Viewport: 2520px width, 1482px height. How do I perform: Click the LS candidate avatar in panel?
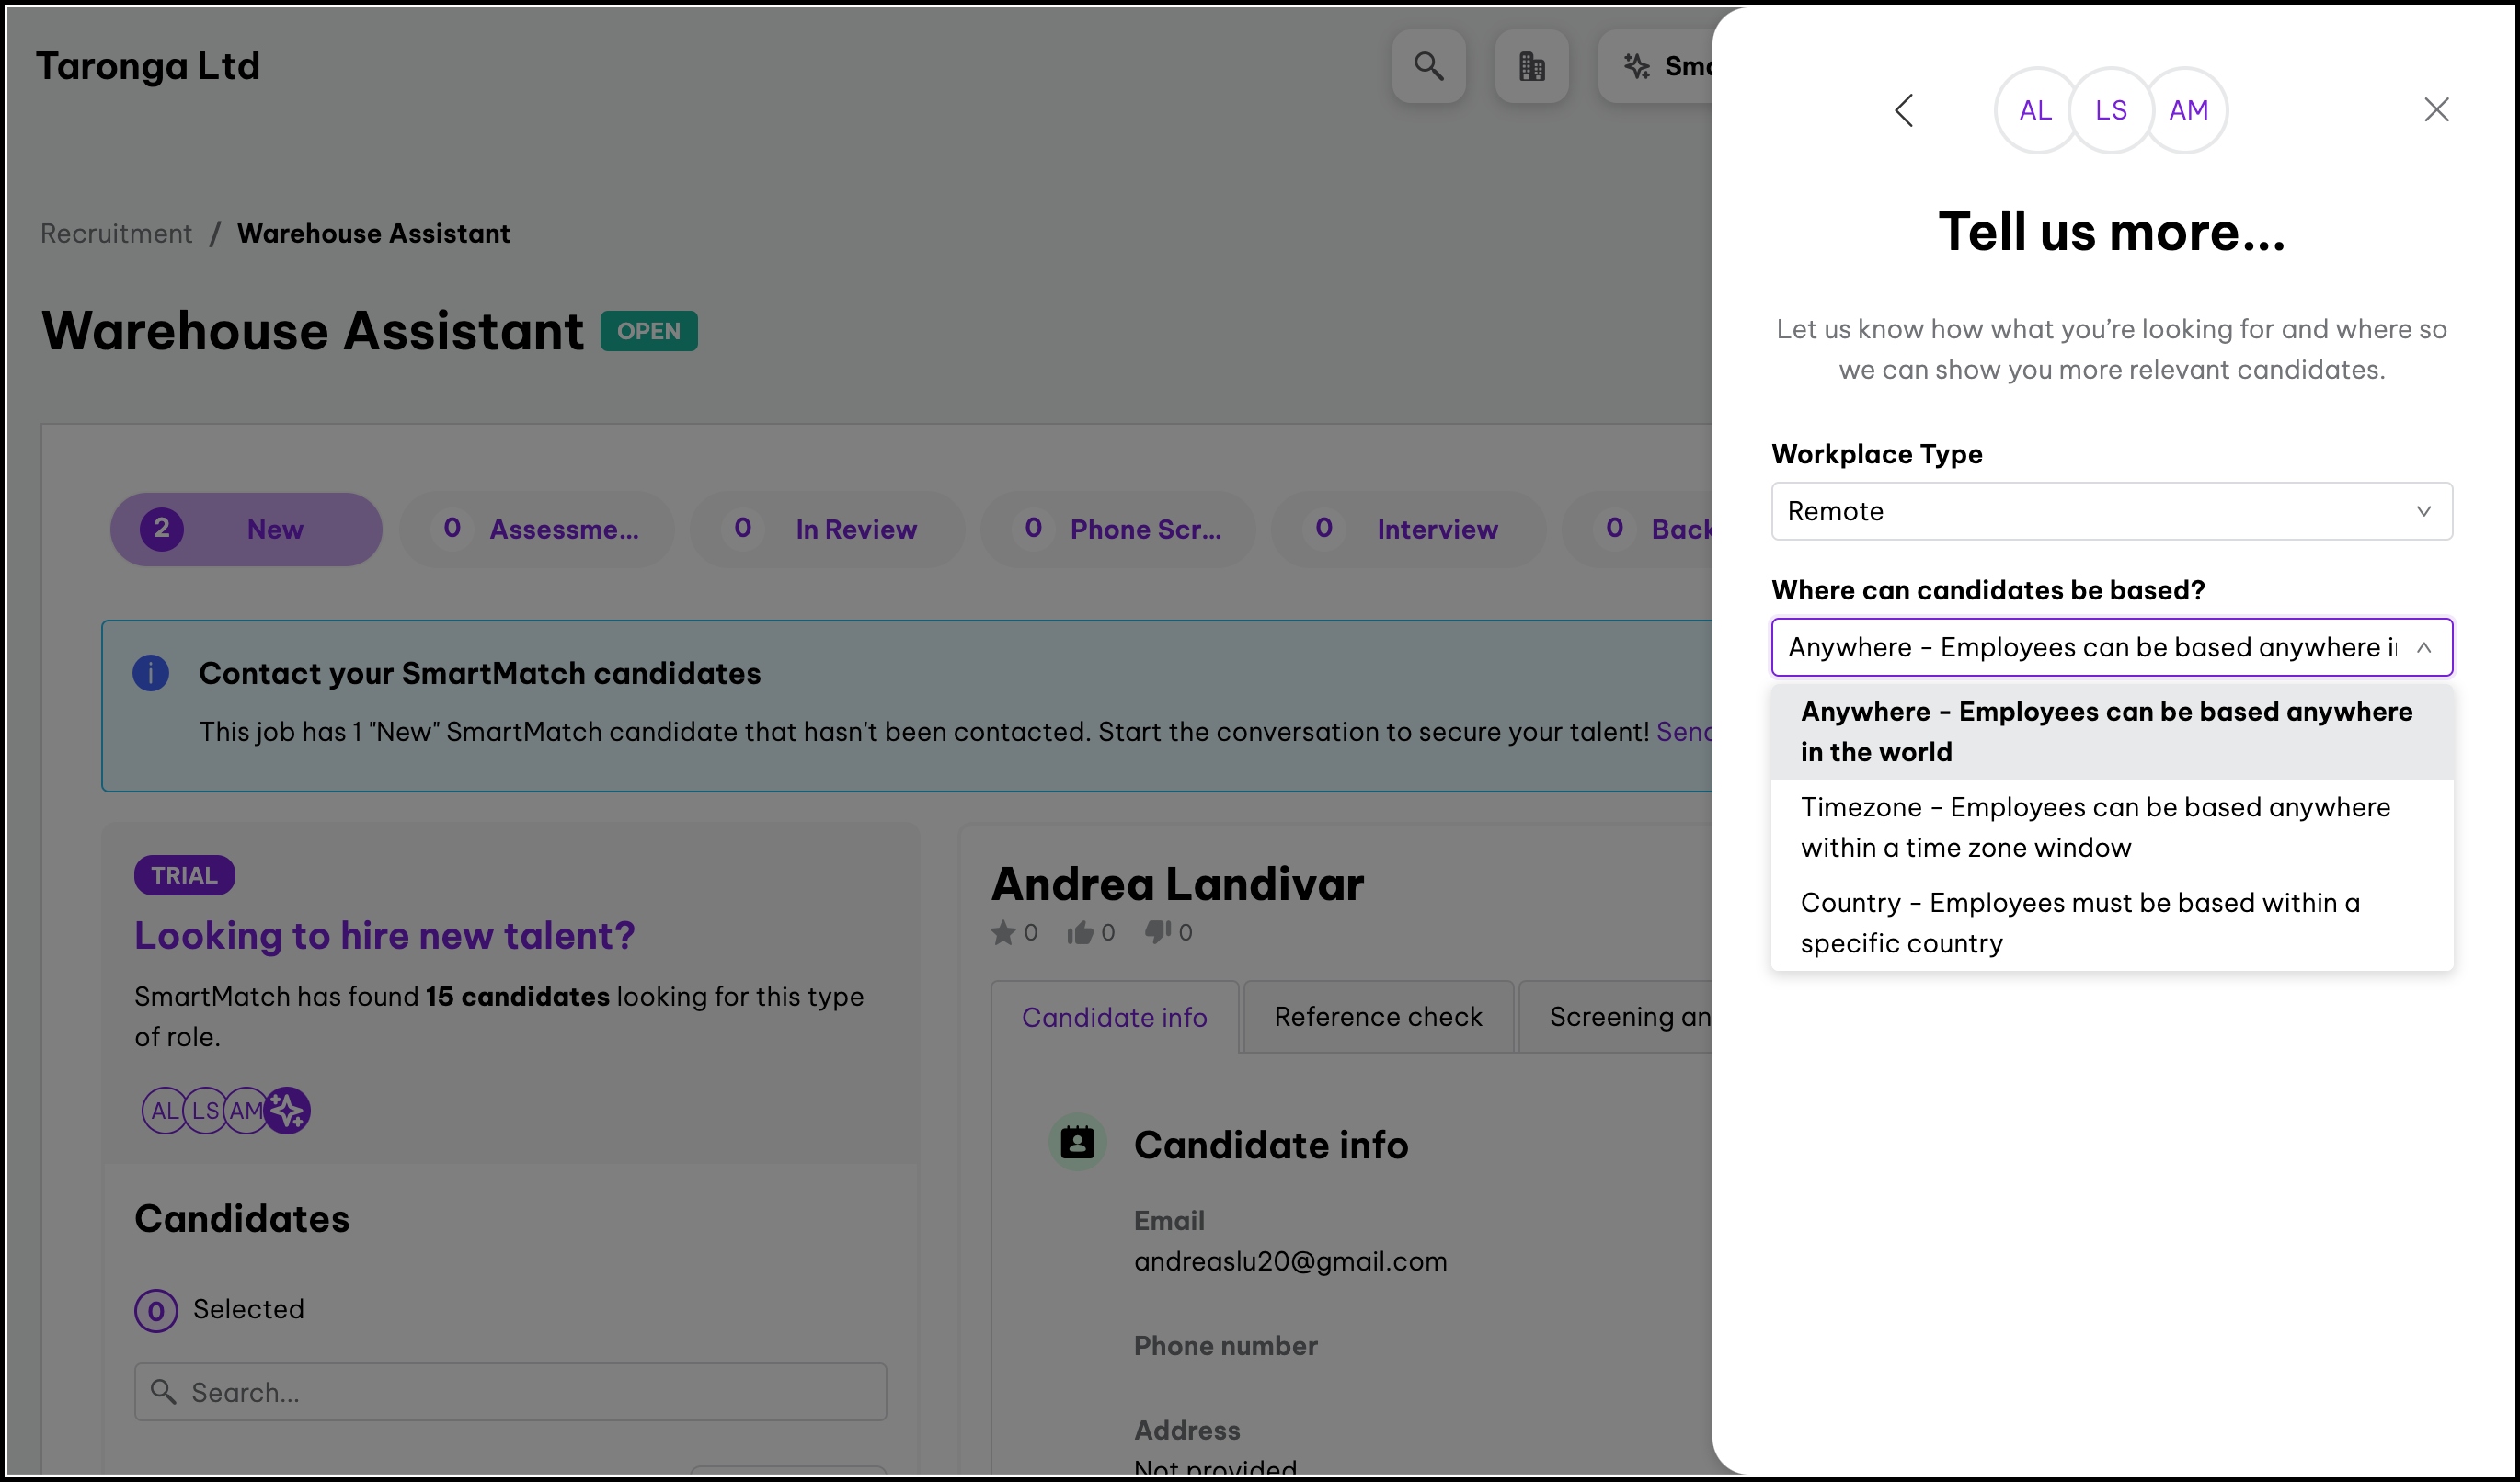click(2110, 110)
